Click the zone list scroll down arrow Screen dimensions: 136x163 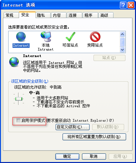(x=122, y=50)
